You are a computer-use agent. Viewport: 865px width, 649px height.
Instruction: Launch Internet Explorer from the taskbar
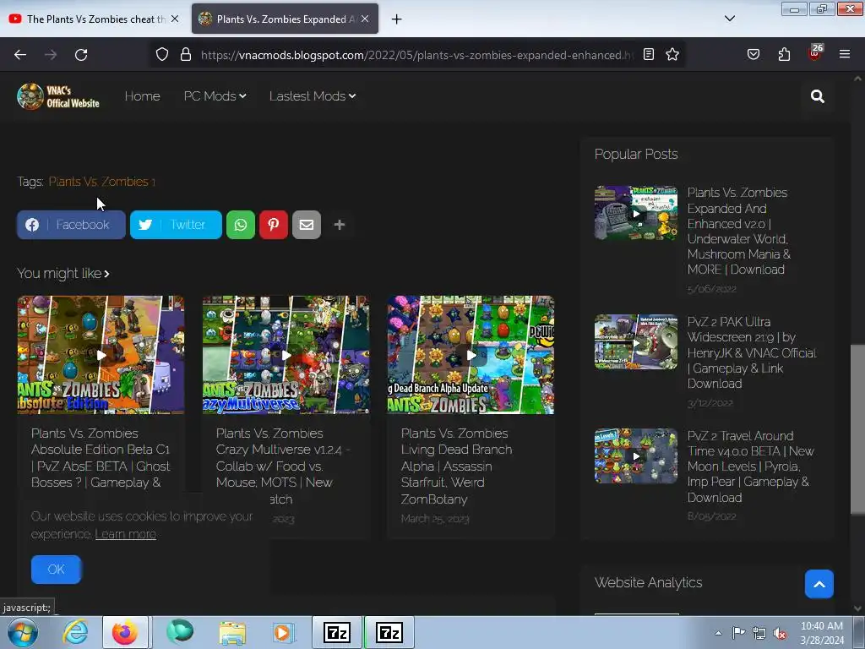[75, 632]
